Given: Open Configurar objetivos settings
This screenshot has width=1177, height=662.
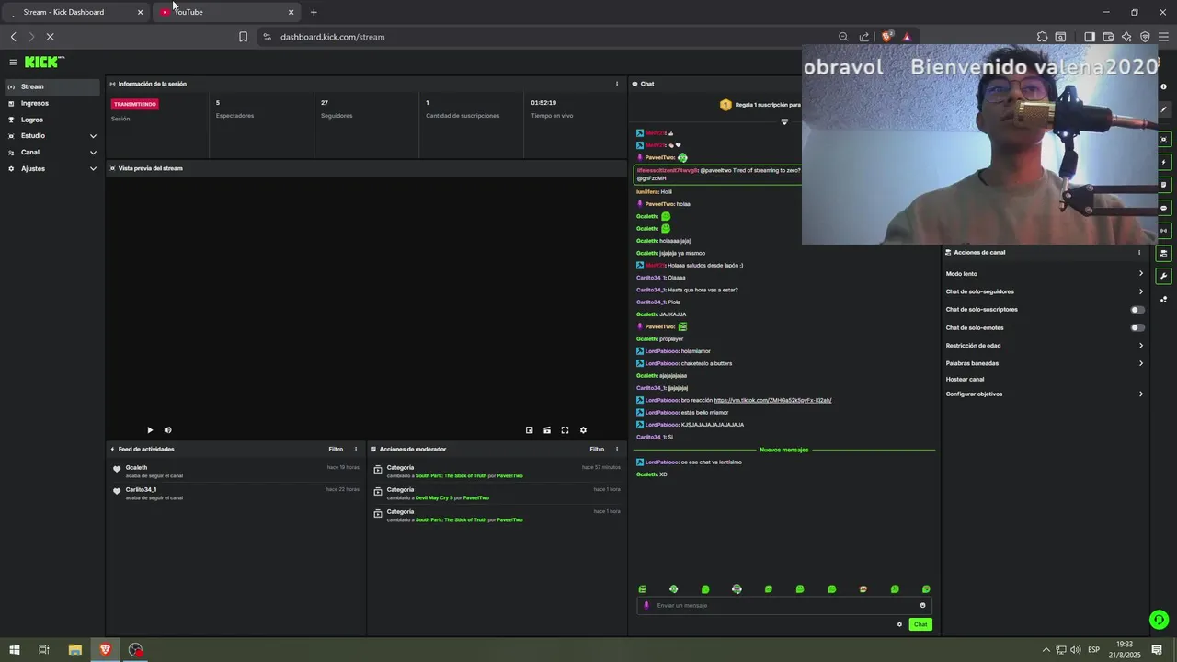Looking at the screenshot, I should [x=1045, y=394].
